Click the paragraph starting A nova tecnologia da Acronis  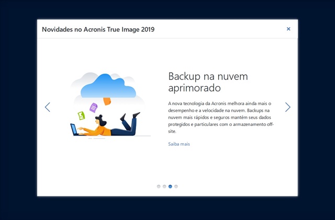pos(221,118)
